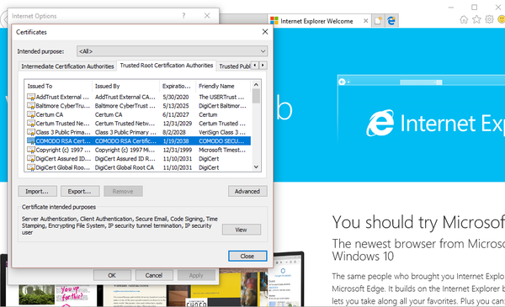This screenshot has height=307, width=505.
Task: Sort by Friendly Name column header
Action: [x=223, y=86]
